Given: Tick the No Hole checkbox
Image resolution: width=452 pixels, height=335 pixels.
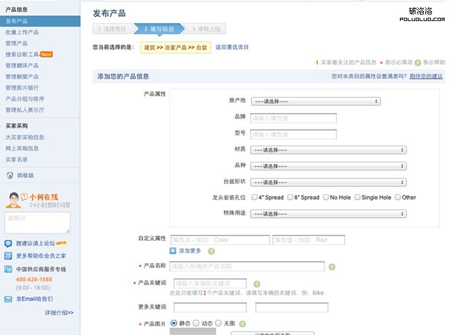Looking at the screenshot, I should click(x=325, y=197).
